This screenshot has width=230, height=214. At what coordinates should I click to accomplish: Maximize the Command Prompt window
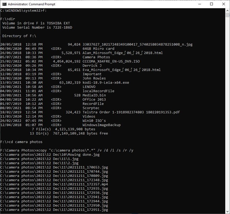pos(212,4)
